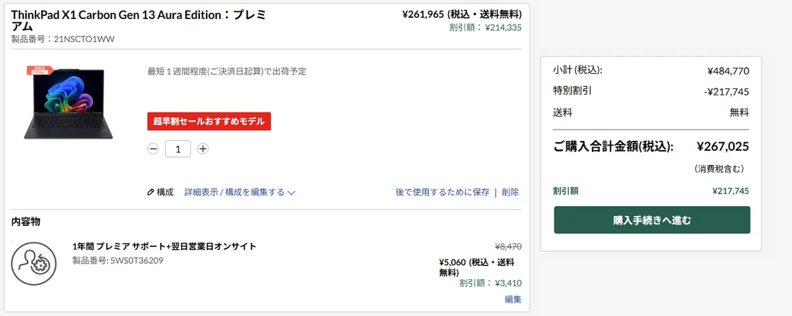The height and width of the screenshot is (316, 792).
Task: Delete the item via 削除 link
Action: tap(510, 192)
